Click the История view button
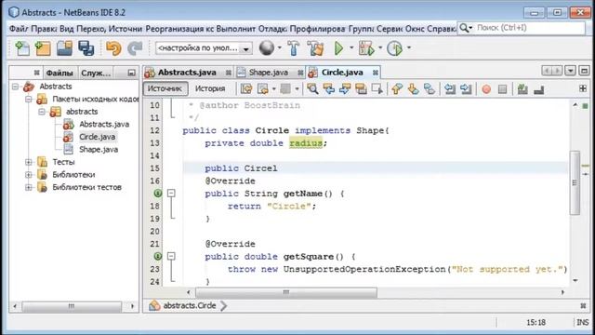The width and height of the screenshot is (595, 335). 210,88
